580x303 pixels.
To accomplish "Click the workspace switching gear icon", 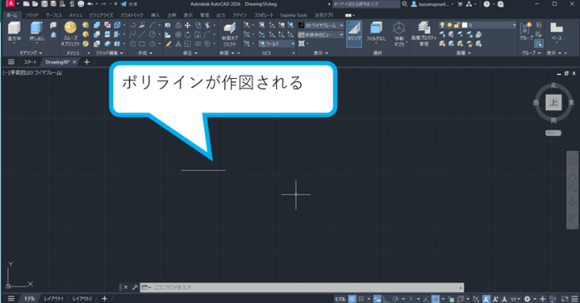I will pyautogui.click(x=527, y=299).
